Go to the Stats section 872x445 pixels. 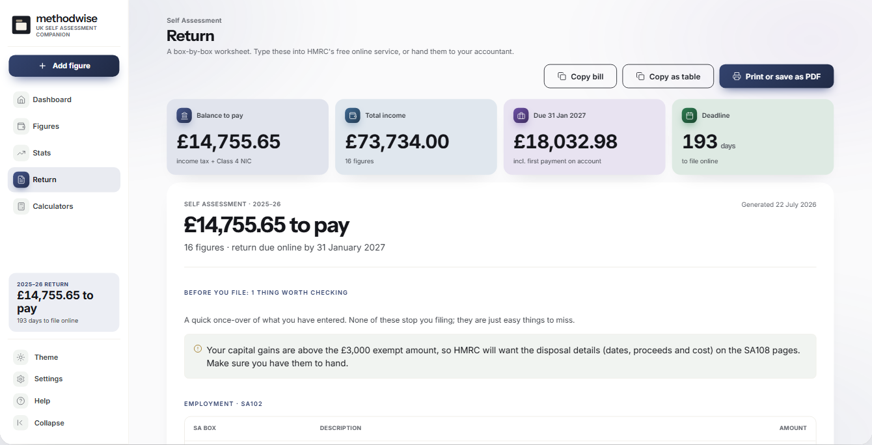click(x=64, y=153)
